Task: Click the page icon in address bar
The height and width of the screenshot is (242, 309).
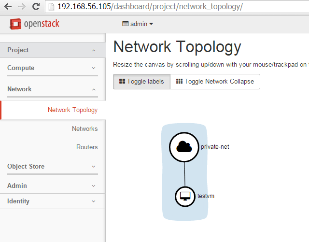Action: coord(52,7)
